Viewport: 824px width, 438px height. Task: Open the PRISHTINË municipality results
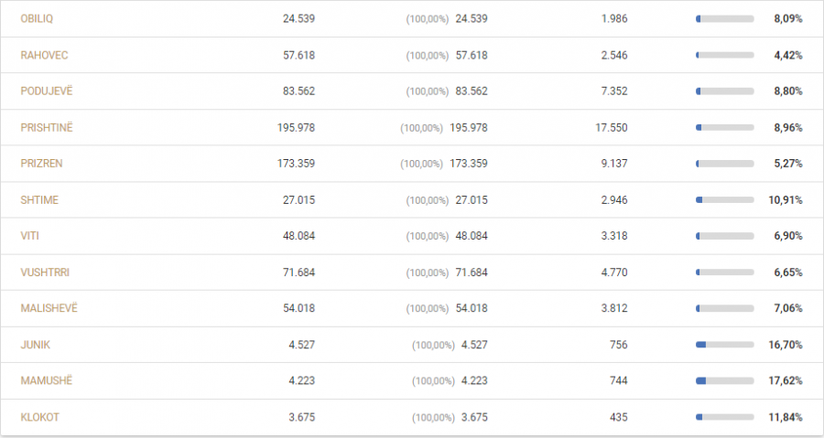pos(47,127)
